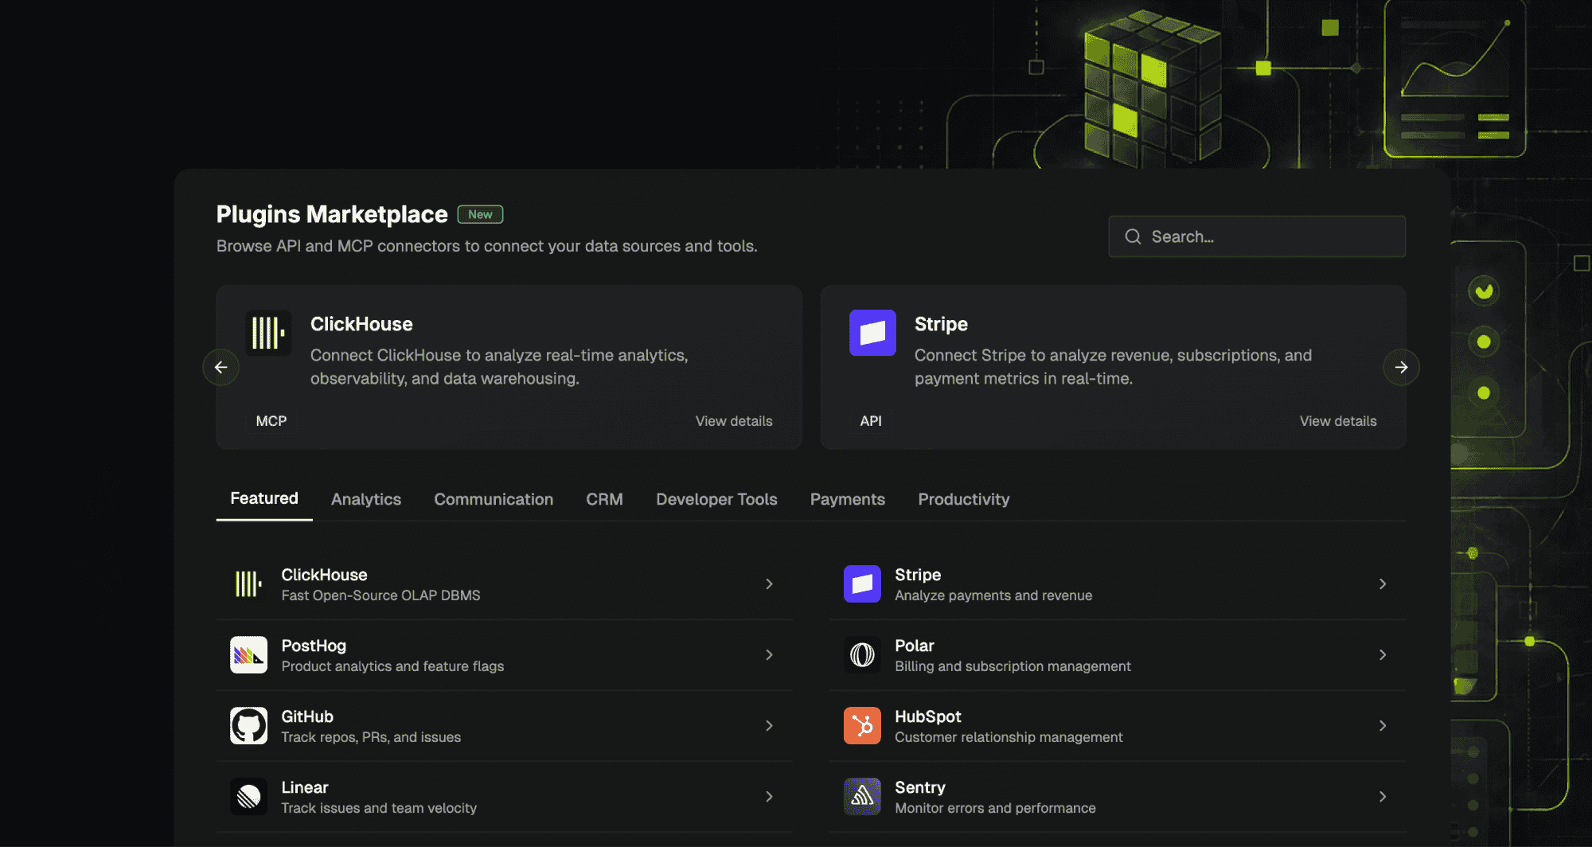Click the ClickHouse icon in plugin list
Viewport: 1592px width, 847px height.
[248, 584]
